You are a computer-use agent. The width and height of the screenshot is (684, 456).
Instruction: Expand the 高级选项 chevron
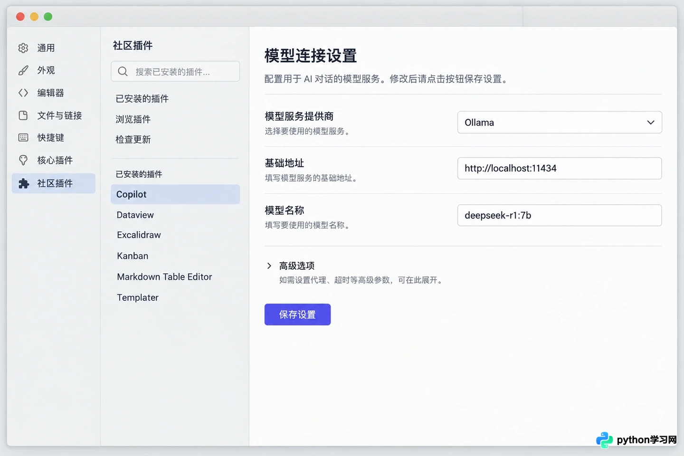[269, 266]
